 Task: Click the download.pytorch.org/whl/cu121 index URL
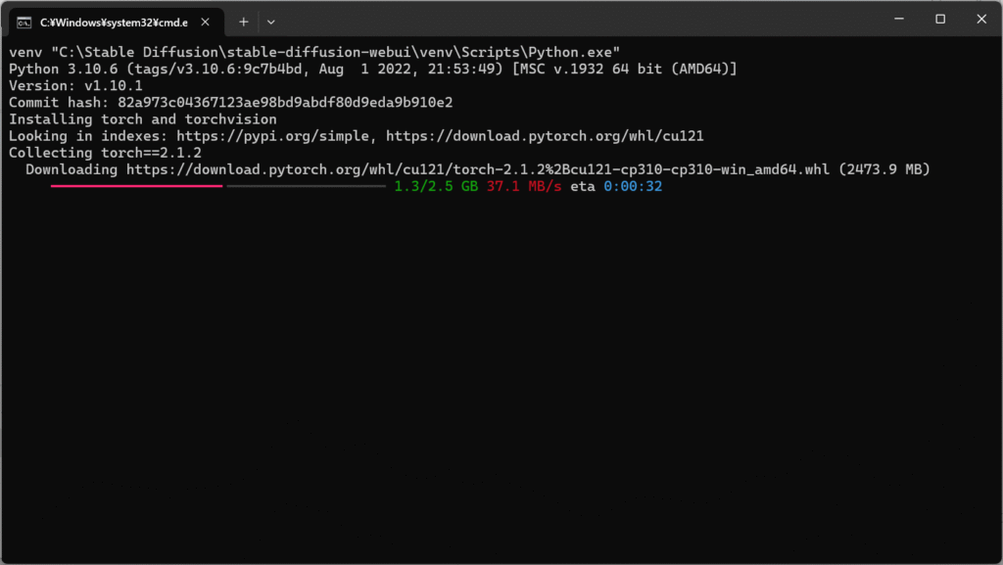(545, 136)
